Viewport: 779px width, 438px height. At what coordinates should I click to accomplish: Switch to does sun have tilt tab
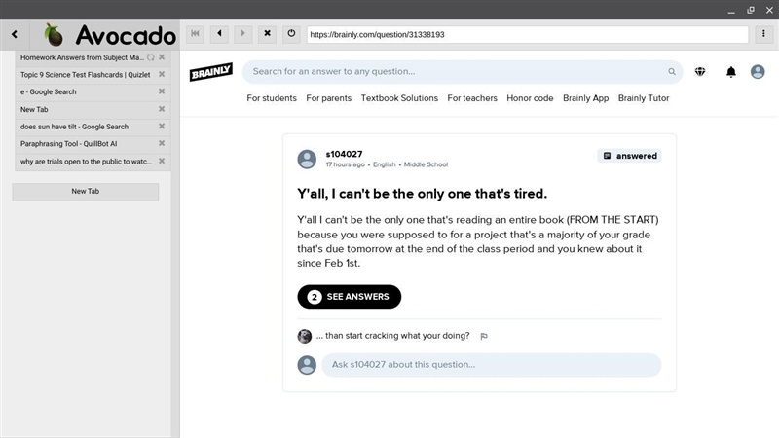pyautogui.click(x=75, y=127)
